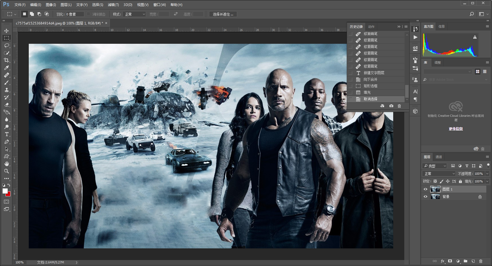
Task: Delete the selected layer with the trash icon
Action: tap(481, 261)
